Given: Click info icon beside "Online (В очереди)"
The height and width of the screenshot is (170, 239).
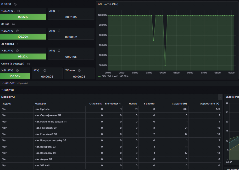Looking at the screenshot, I should click(x=29, y=64).
